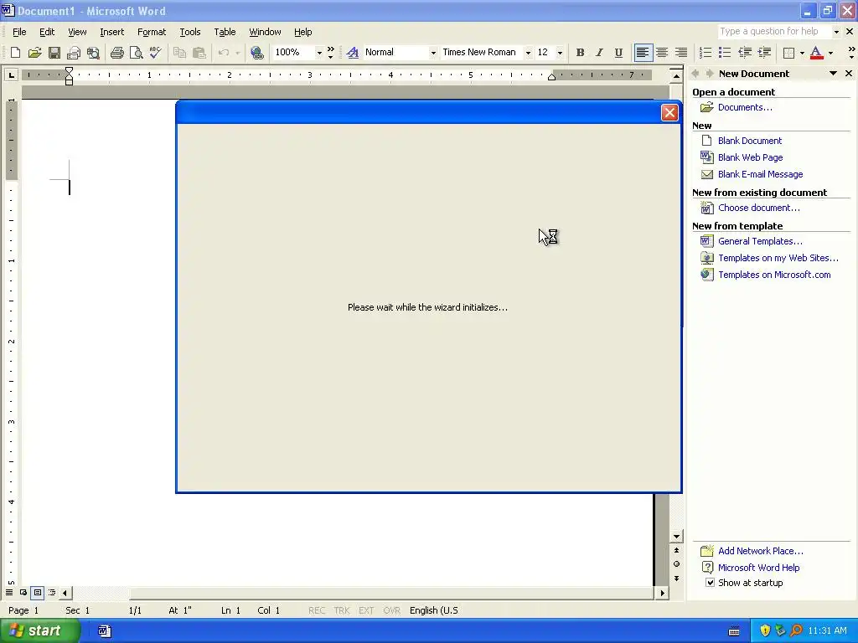Apply the red Font Color button

click(x=816, y=53)
